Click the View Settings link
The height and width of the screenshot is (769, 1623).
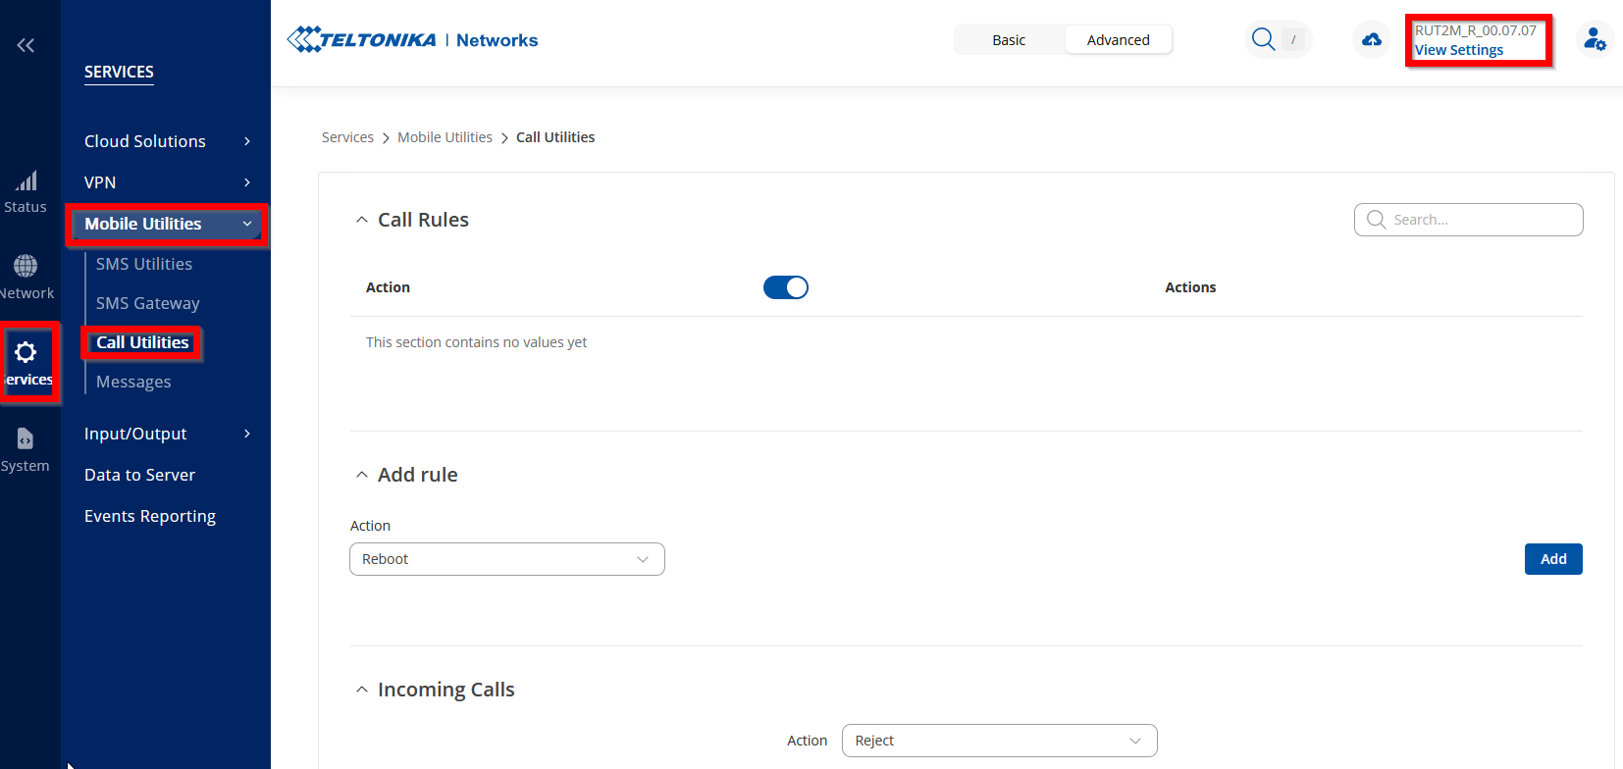(1458, 50)
